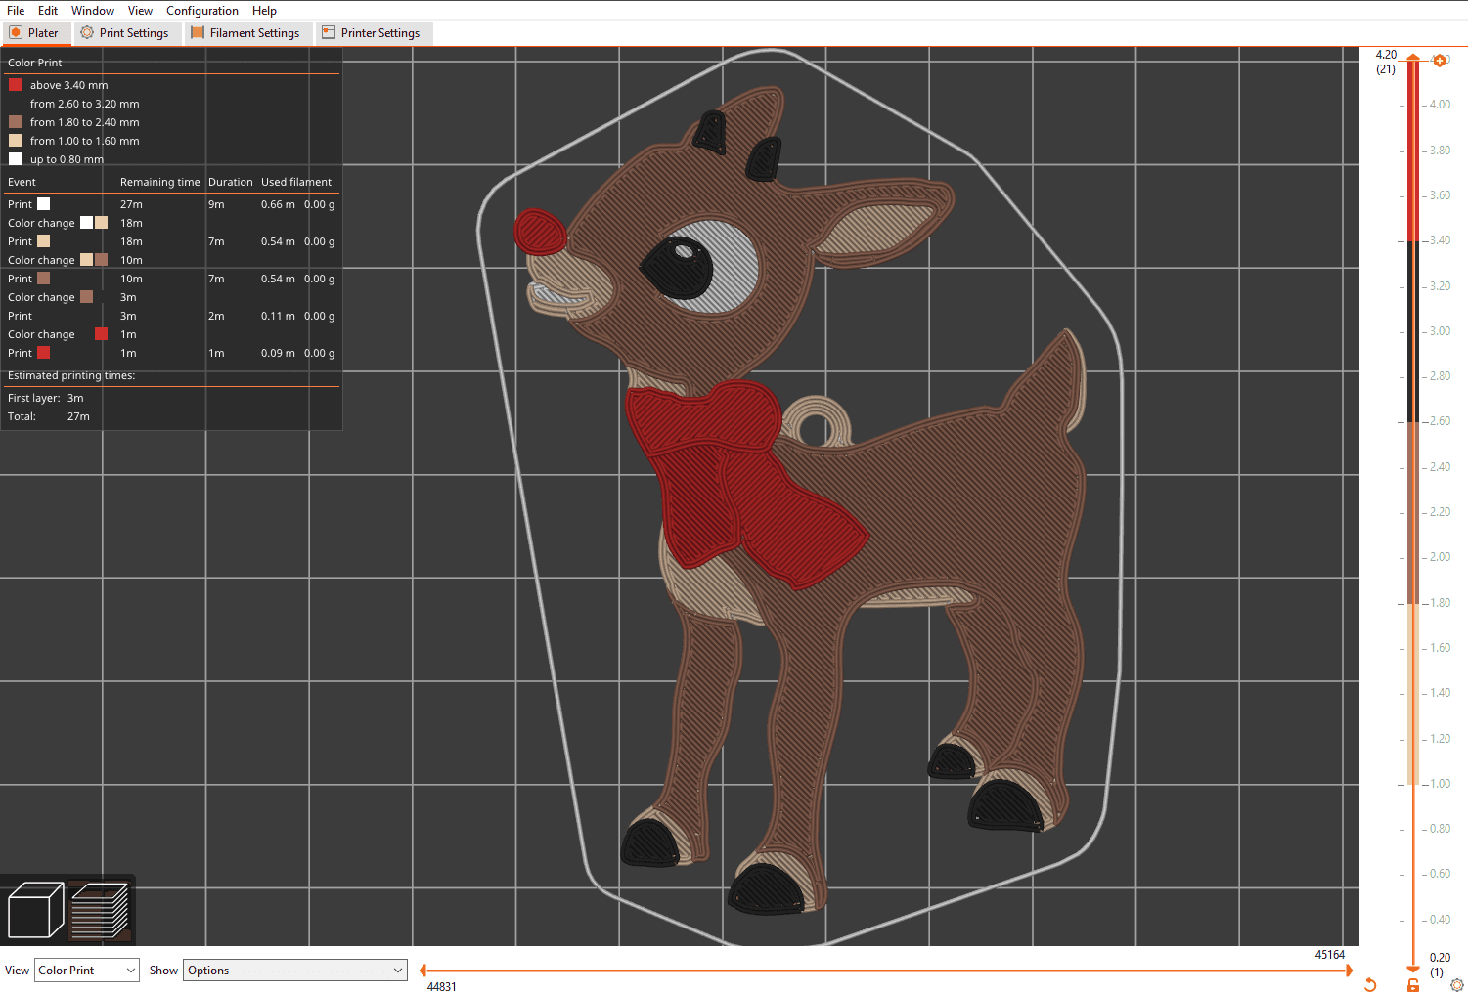Click 'Estimated printing times:' label
Viewport: 1468px width, 993px height.
pos(71,375)
